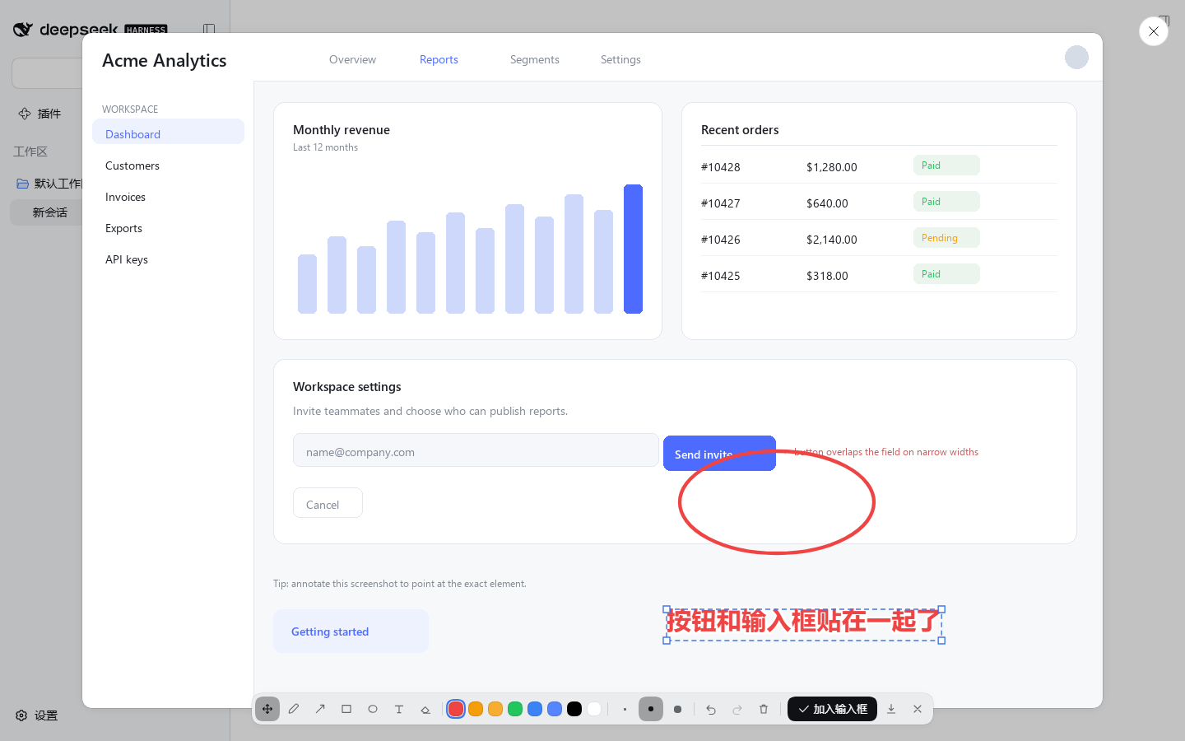1185x741 pixels.
Task: Click the Send invite button
Action: coord(719,454)
